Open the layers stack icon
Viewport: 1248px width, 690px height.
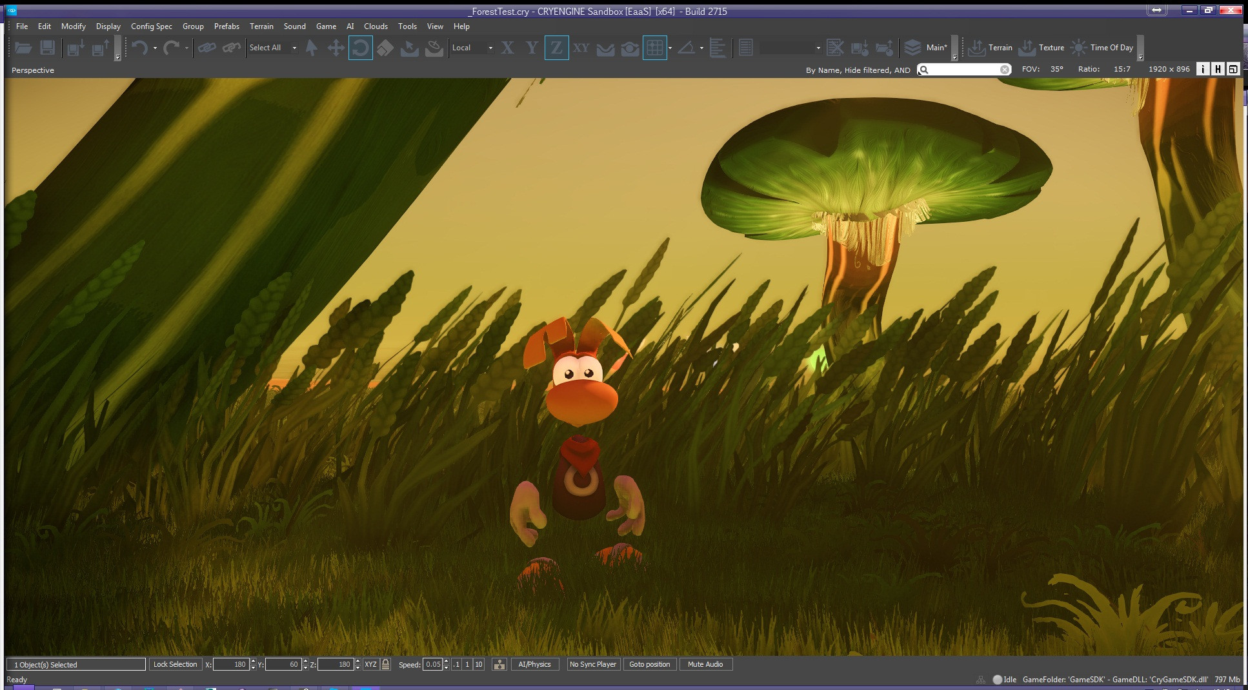coord(912,48)
